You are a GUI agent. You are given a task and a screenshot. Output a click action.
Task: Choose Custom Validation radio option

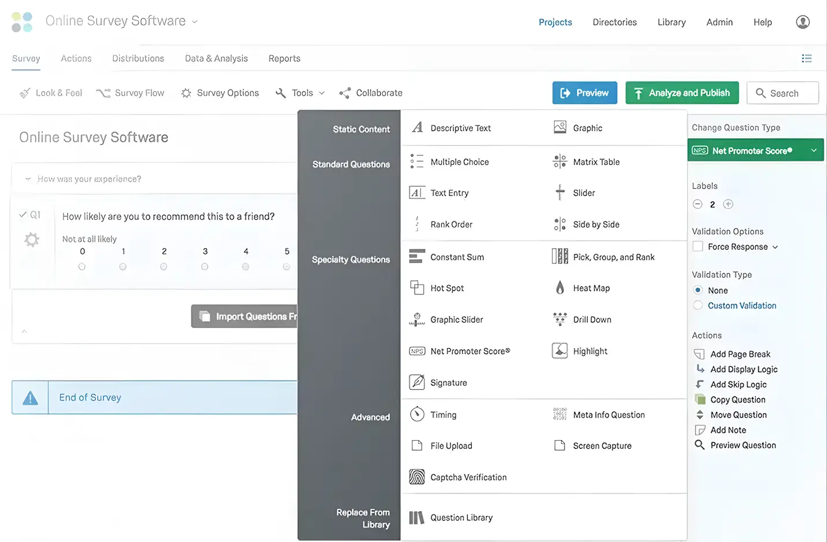698,305
